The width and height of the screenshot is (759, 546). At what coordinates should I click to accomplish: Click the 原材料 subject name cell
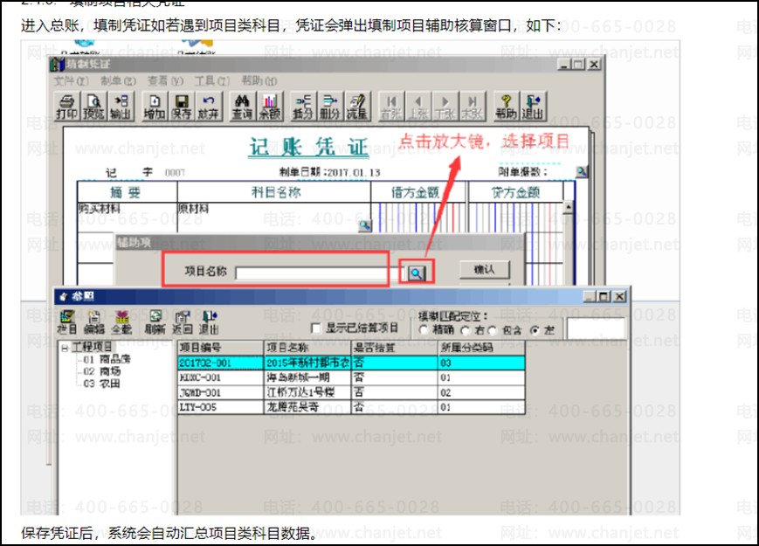[x=273, y=217]
